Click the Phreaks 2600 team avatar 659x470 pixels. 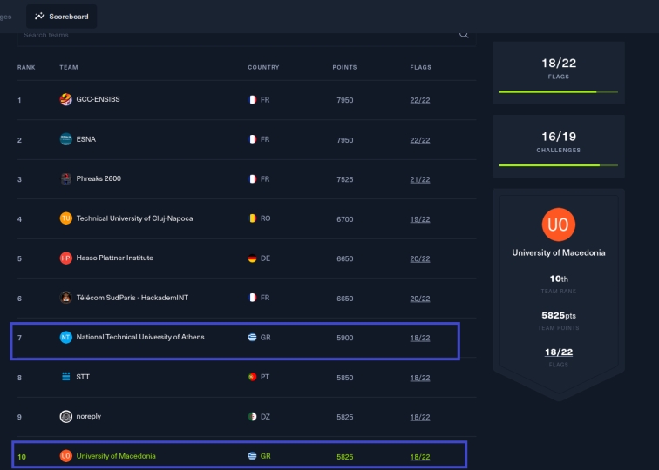point(66,178)
